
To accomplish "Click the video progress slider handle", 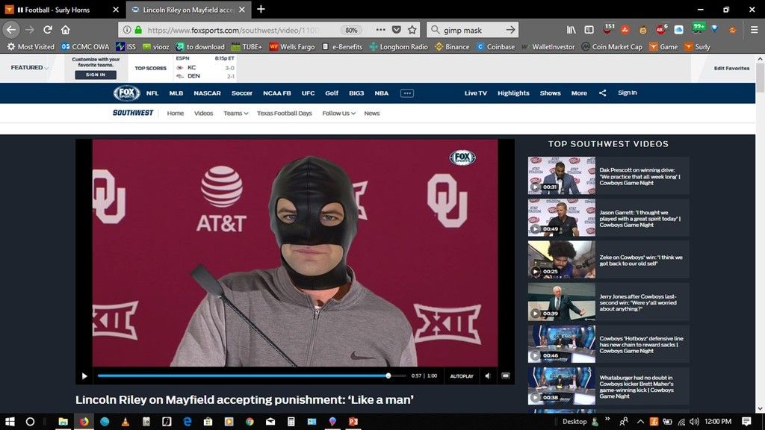I will [x=388, y=376].
